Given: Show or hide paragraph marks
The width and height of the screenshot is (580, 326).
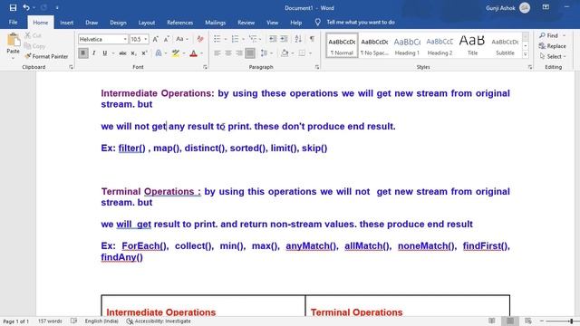Looking at the screenshot, I should (x=312, y=39).
